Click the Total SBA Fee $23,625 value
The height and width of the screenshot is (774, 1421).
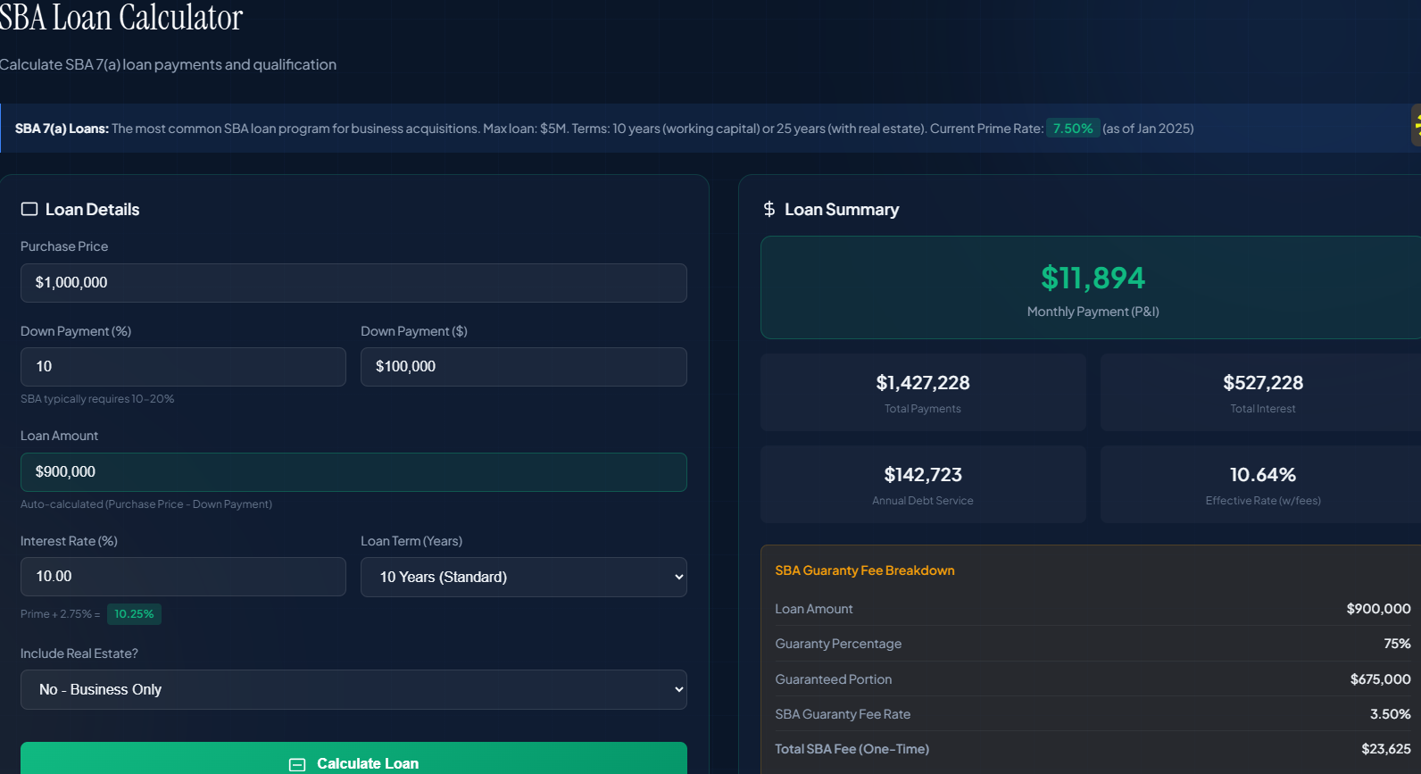pyautogui.click(x=1385, y=749)
